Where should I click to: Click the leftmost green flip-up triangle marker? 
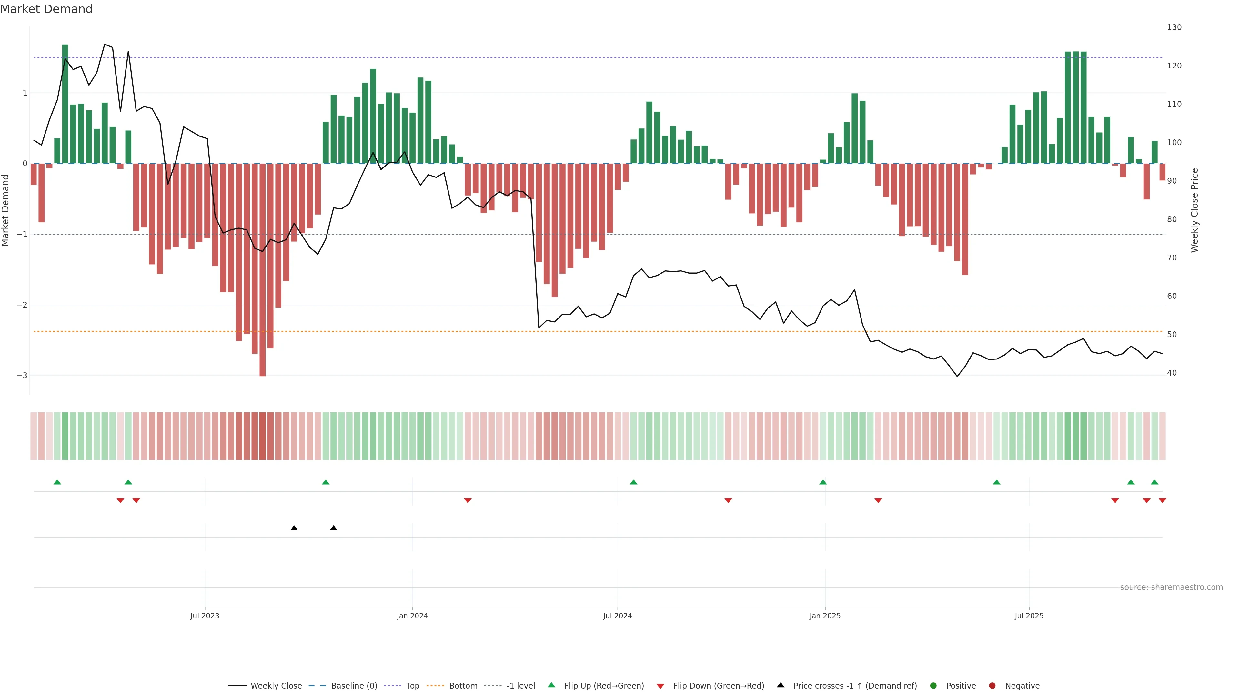[57, 482]
